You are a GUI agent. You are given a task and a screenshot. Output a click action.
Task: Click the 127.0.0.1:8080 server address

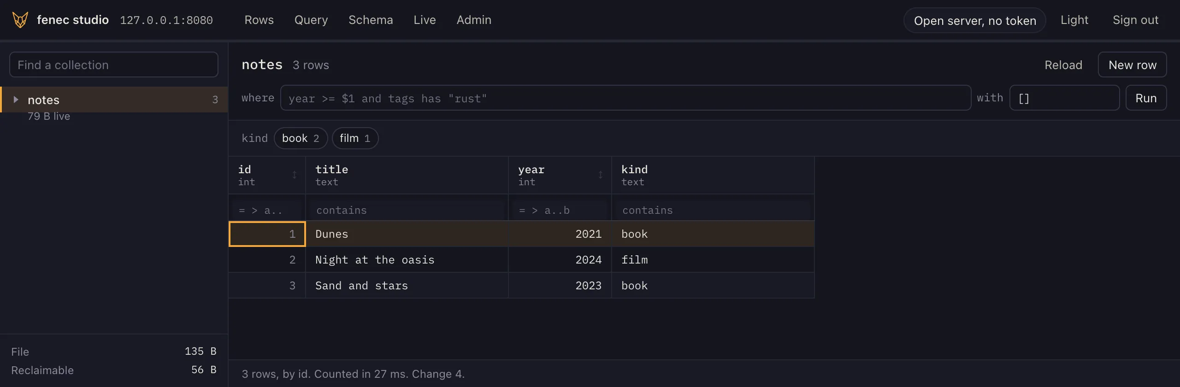tap(166, 20)
